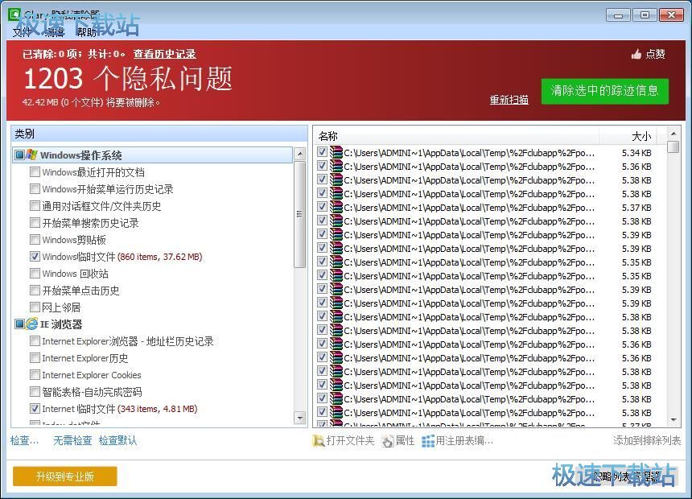Viewport: 692px width, 499px height.
Task: Click 检查默认 link
Action: pos(117,441)
